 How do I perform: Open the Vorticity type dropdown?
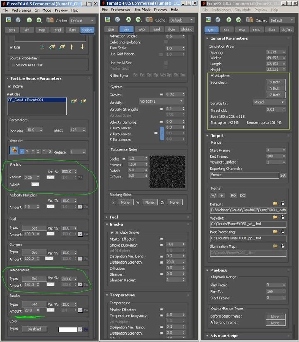click(161, 101)
